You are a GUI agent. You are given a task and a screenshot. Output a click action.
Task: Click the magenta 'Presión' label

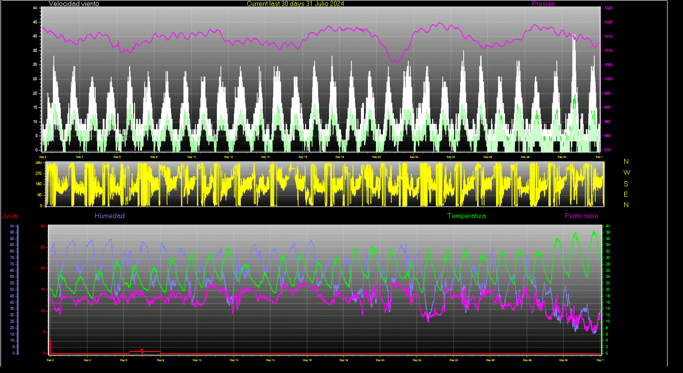[x=543, y=3]
